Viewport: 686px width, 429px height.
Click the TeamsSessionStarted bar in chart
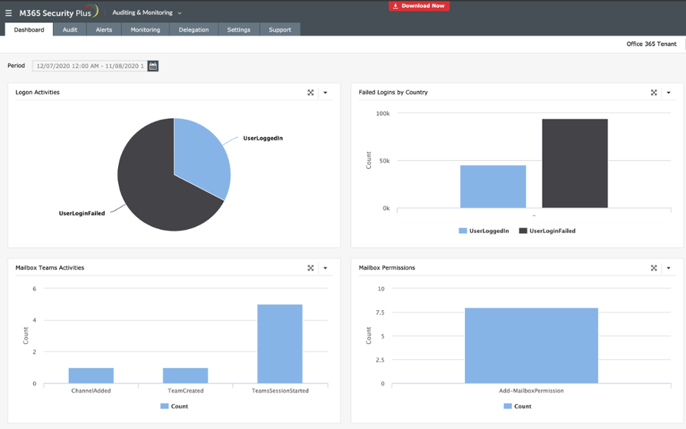tap(279, 343)
